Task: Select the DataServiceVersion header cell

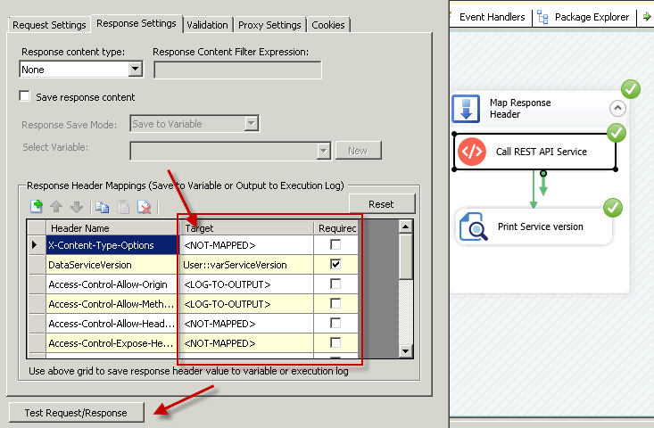Action: pyautogui.click(x=112, y=265)
